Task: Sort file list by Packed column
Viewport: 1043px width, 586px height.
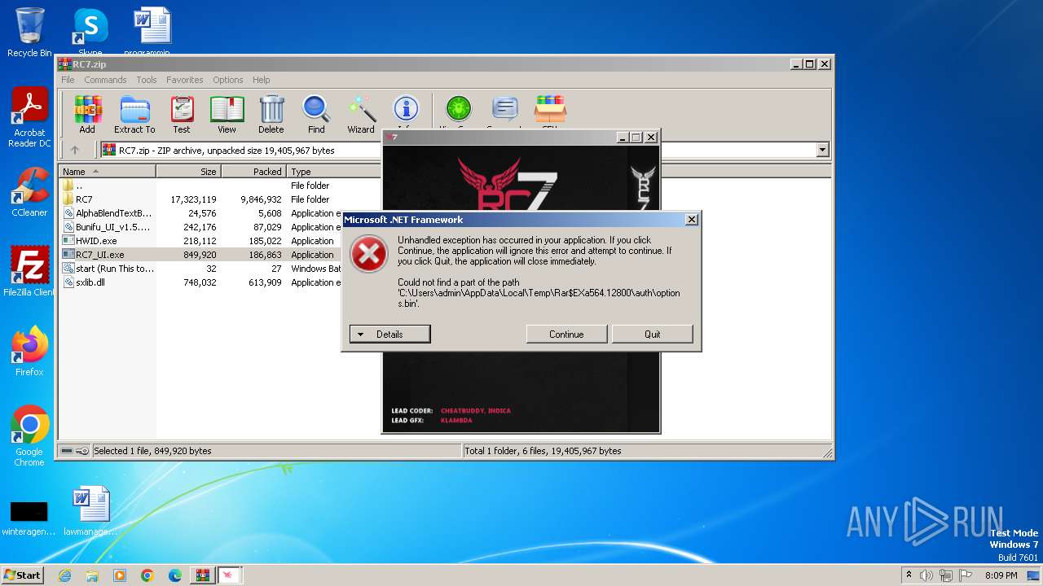Action: point(253,172)
